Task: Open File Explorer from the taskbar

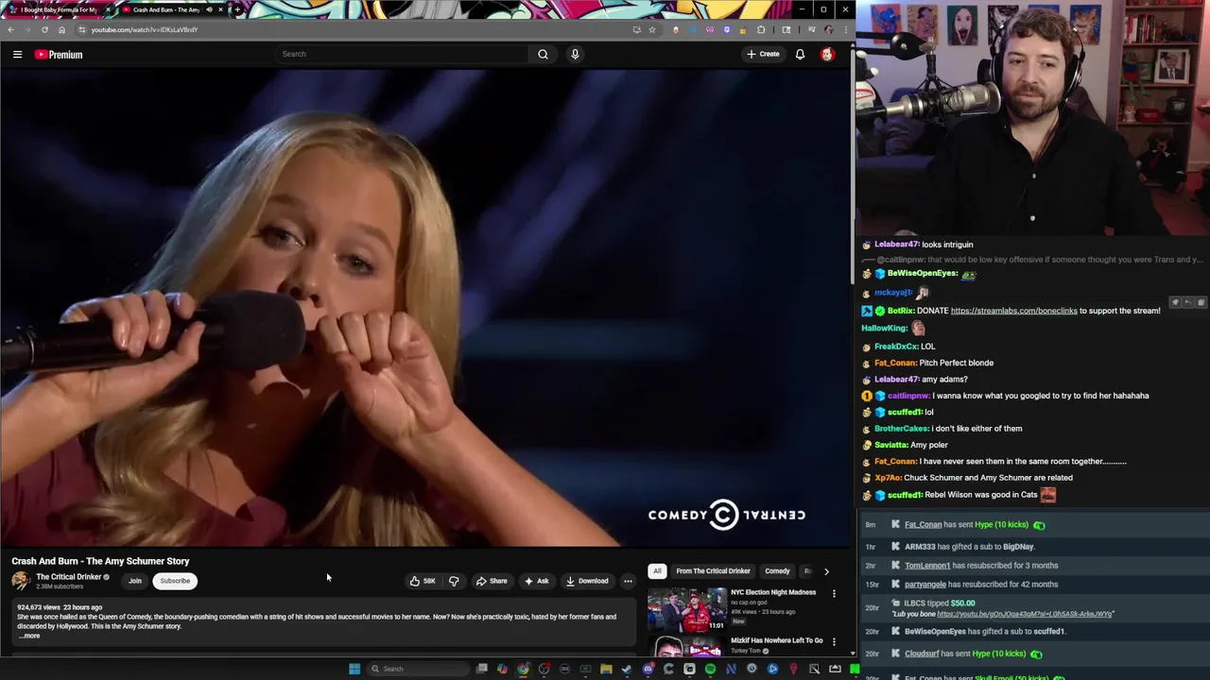Action: click(606, 669)
